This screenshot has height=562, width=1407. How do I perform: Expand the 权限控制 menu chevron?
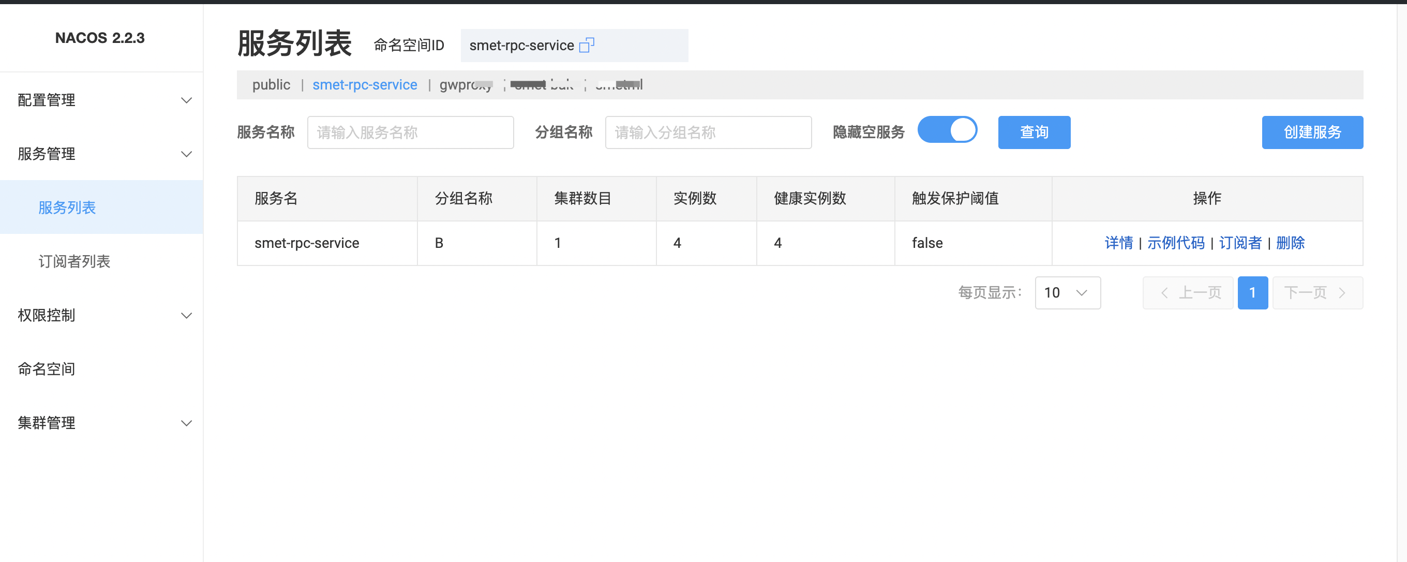pos(186,316)
